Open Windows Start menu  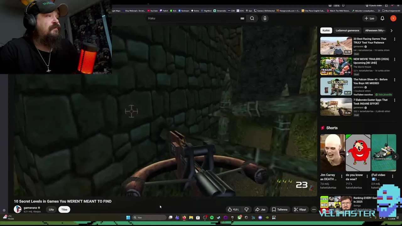(x=128, y=218)
